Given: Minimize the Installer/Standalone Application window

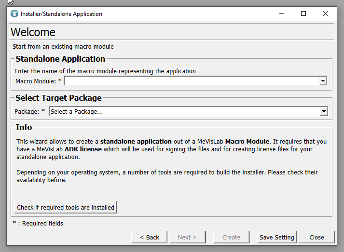Looking at the screenshot, I should click(281, 14).
